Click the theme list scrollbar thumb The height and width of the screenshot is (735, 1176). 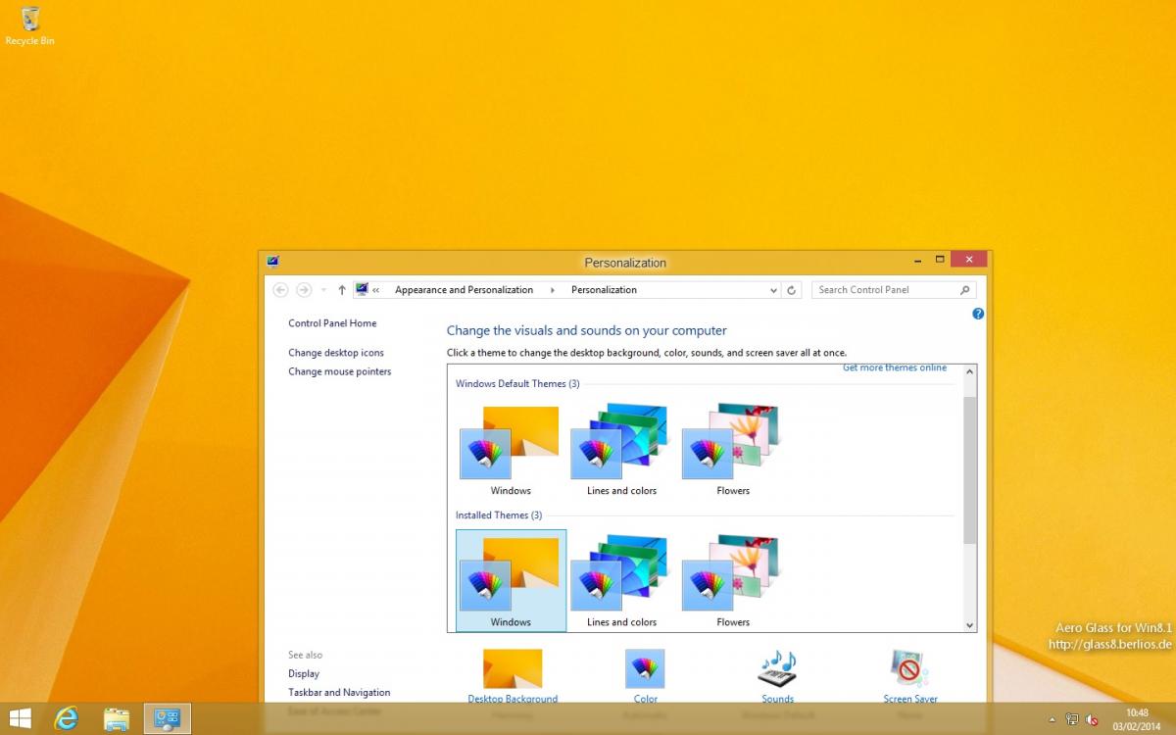click(970, 470)
